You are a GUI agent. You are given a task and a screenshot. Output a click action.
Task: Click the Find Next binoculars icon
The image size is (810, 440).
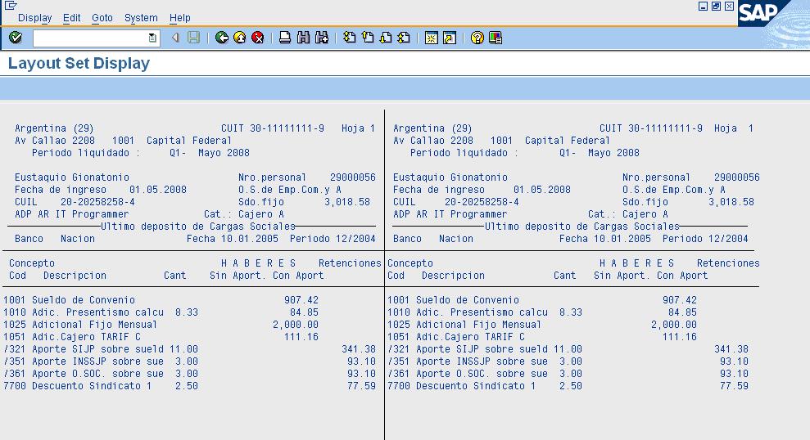click(322, 38)
